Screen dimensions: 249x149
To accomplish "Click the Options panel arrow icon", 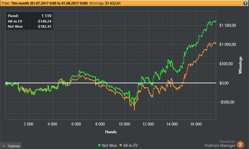I will tap(4, 146).
